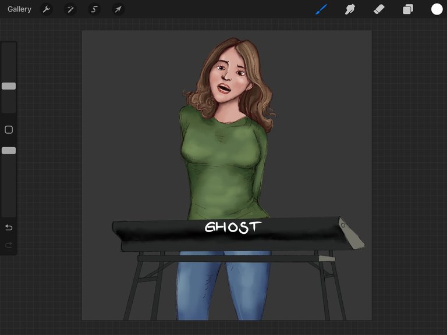Open the Actions wrench menu

coord(46,9)
